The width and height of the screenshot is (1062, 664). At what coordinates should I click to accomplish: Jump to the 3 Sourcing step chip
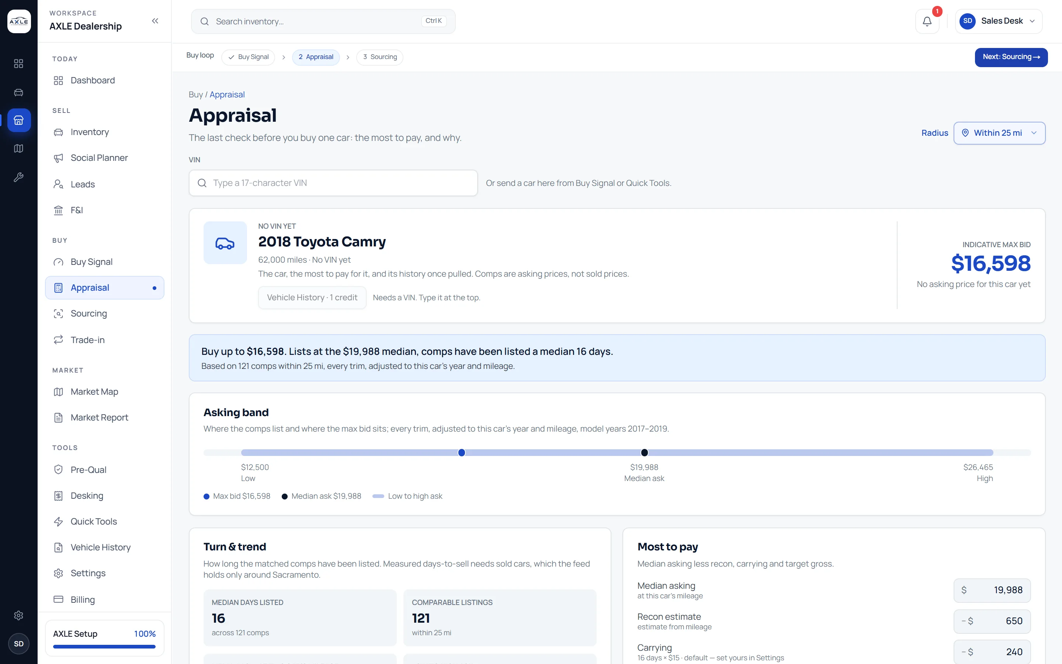[x=379, y=57]
